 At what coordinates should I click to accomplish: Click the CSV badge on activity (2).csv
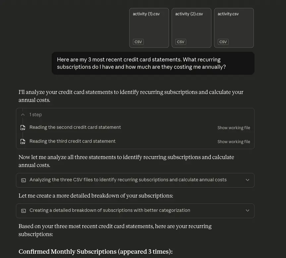(181, 42)
